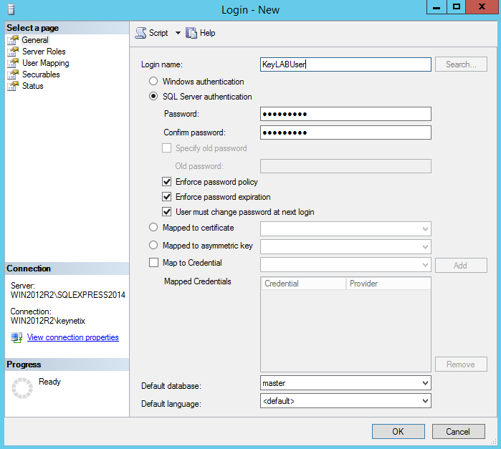Close the Login - New window

(482, 6)
